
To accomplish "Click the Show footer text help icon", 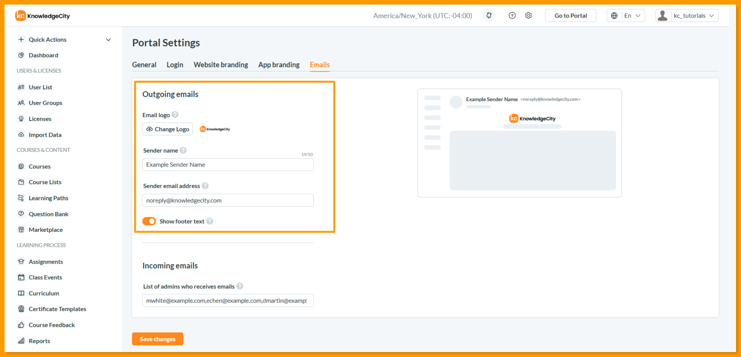I will [210, 221].
